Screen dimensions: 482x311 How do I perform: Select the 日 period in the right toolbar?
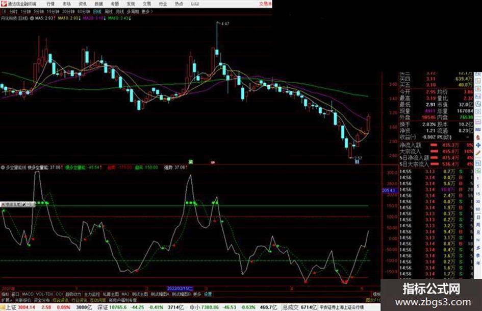[x=478, y=218]
